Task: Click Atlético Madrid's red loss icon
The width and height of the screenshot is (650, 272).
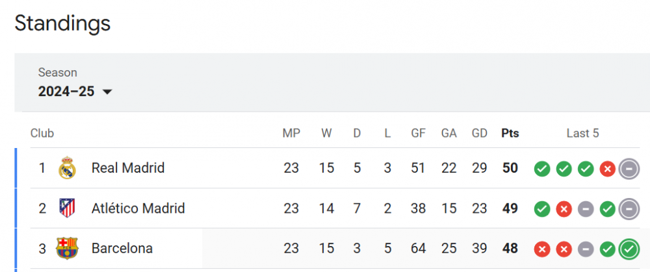Action: 564,209
